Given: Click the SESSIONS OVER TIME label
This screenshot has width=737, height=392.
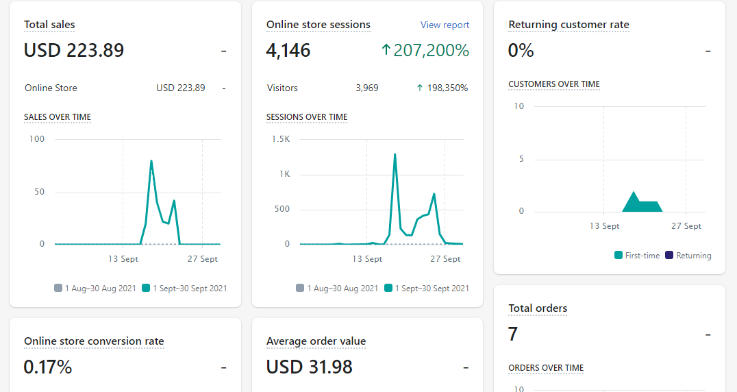Looking at the screenshot, I should click(x=307, y=117).
